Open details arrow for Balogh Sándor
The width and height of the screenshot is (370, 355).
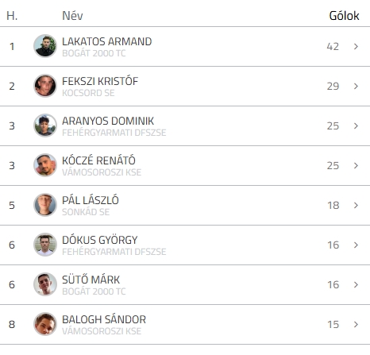[356, 325]
